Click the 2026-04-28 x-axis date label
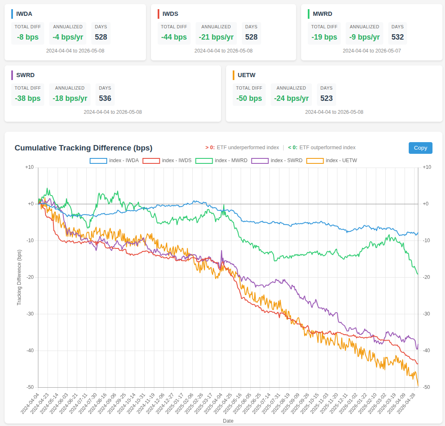Viewport: 445px width, 426px height. (406, 404)
